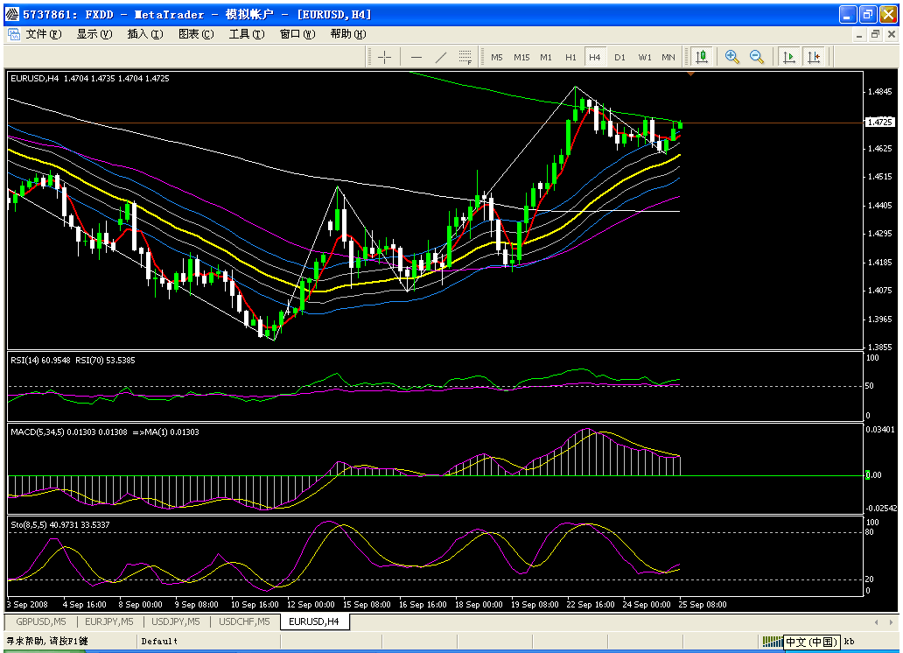Select the crosshair cursor tool

[384, 57]
